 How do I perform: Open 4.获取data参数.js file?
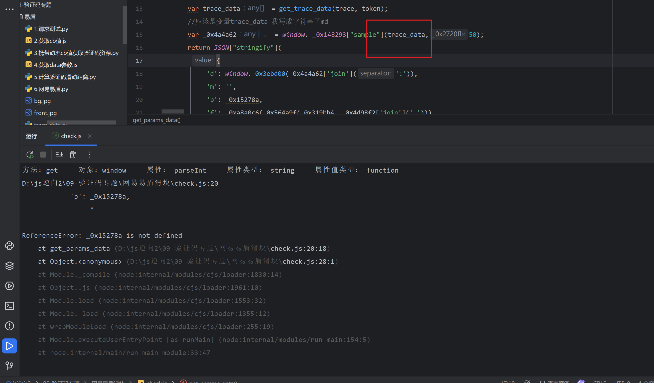pos(56,65)
